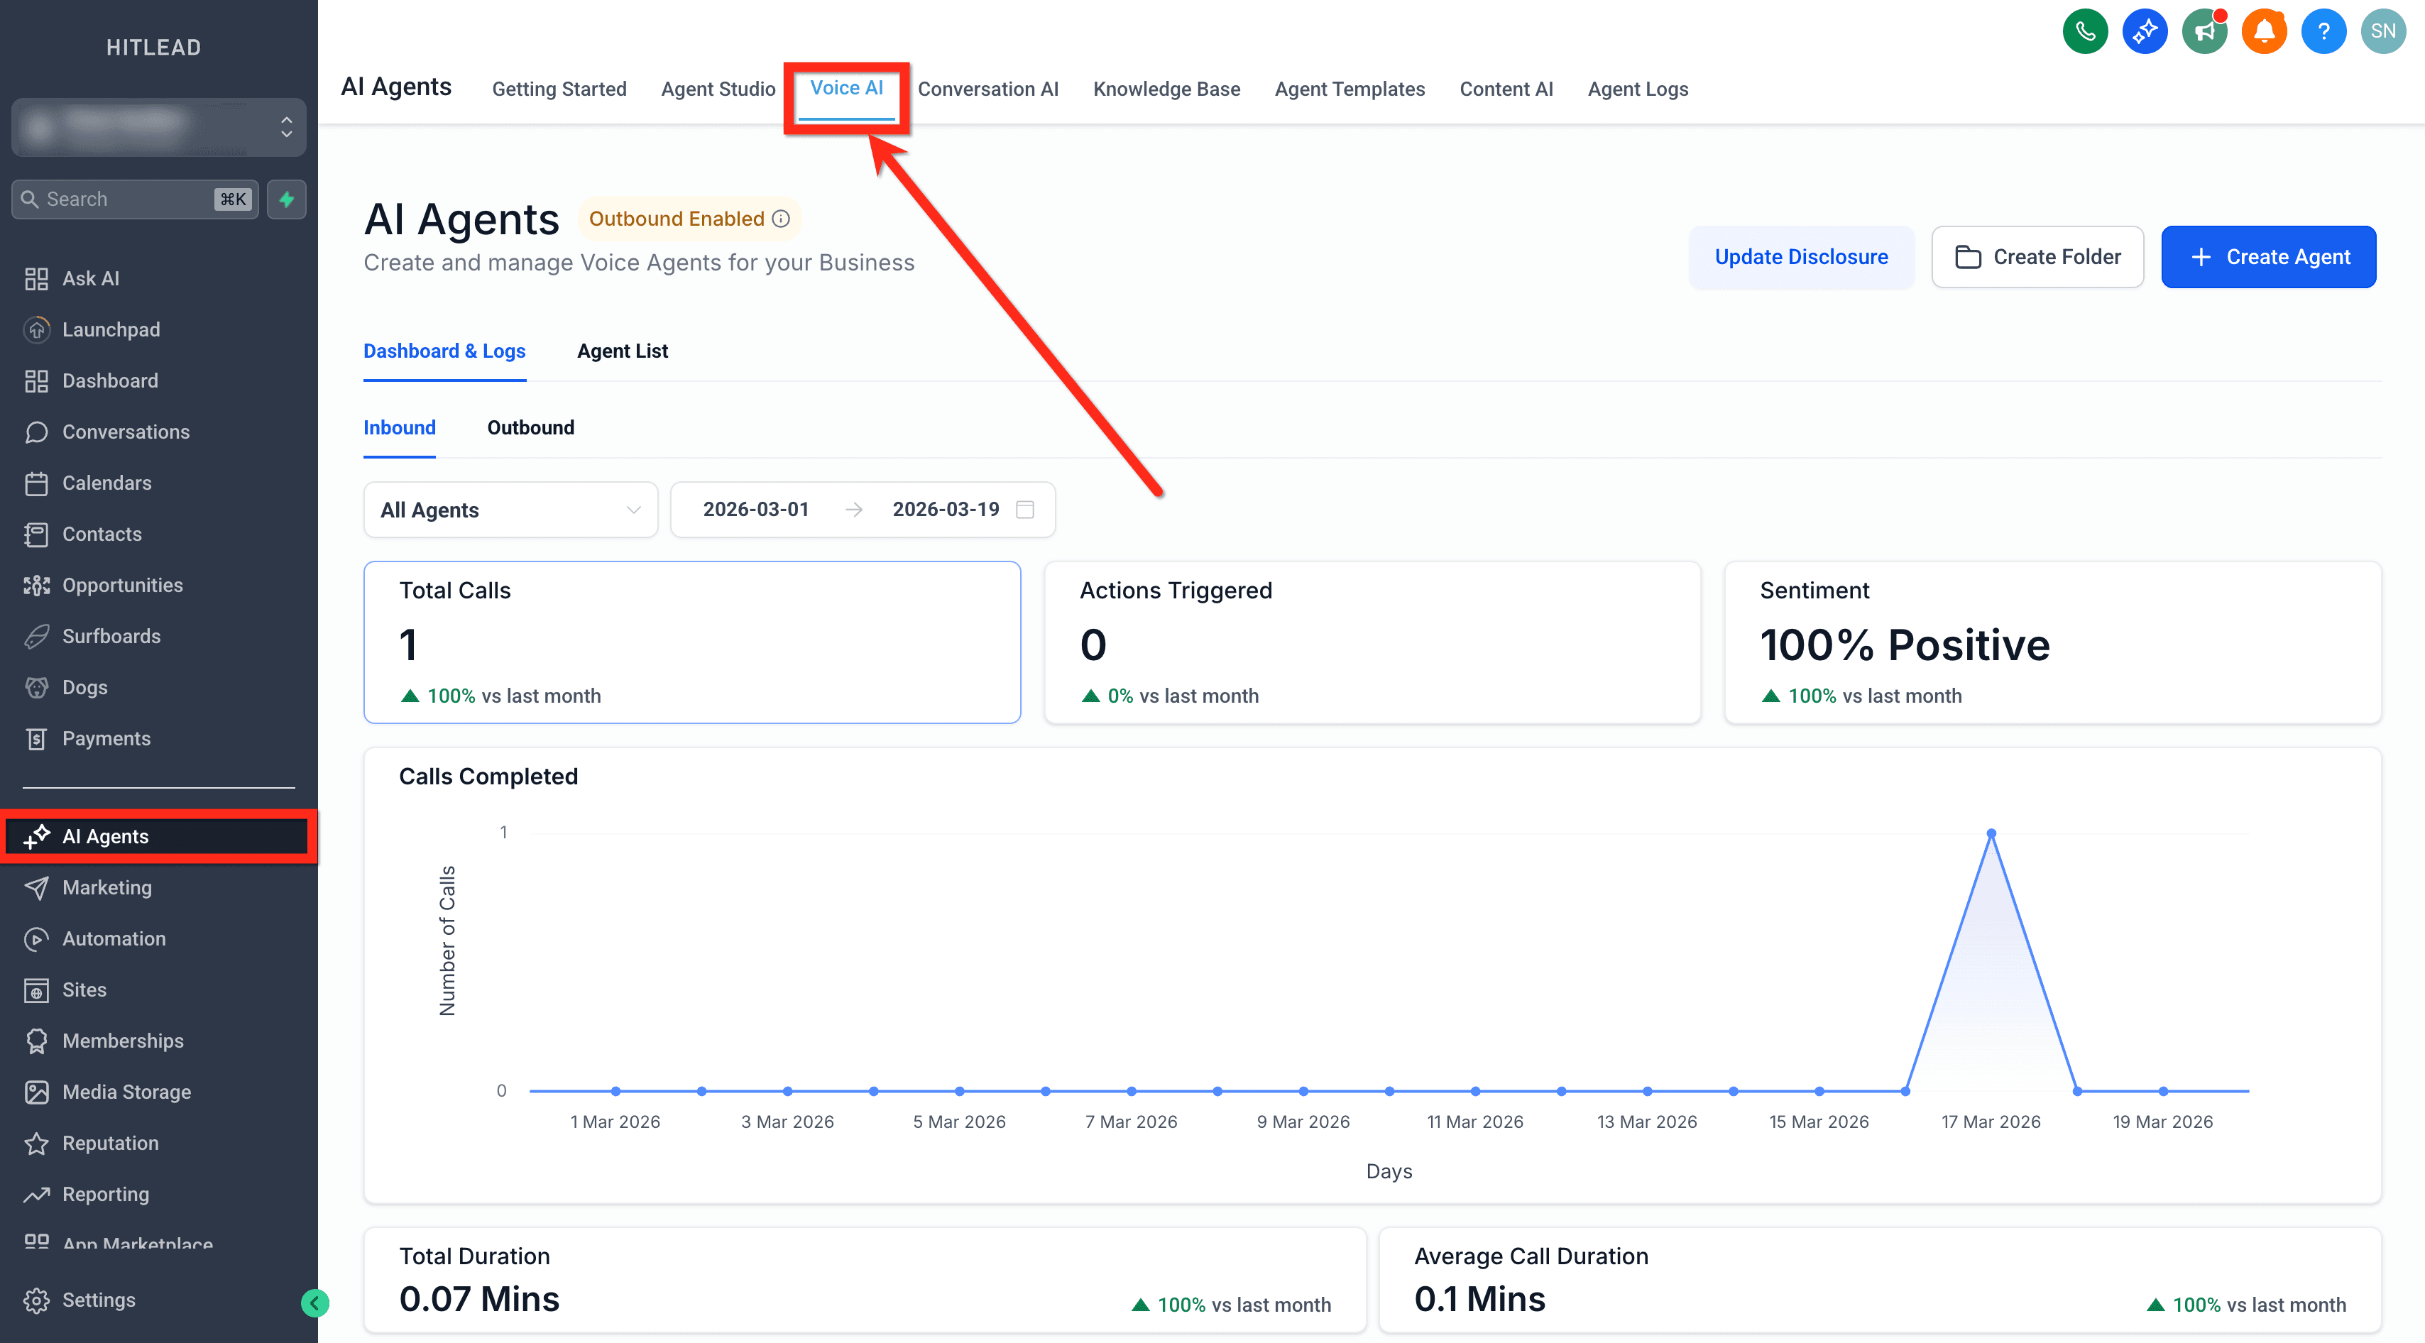The height and width of the screenshot is (1343, 2425).
Task: Select the Actions Triggered card
Action: pyautogui.click(x=1372, y=642)
